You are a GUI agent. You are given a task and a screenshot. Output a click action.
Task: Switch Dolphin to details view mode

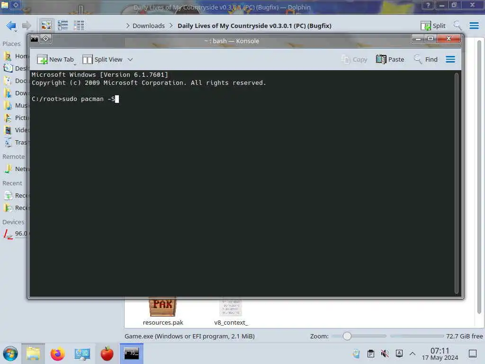(x=79, y=26)
